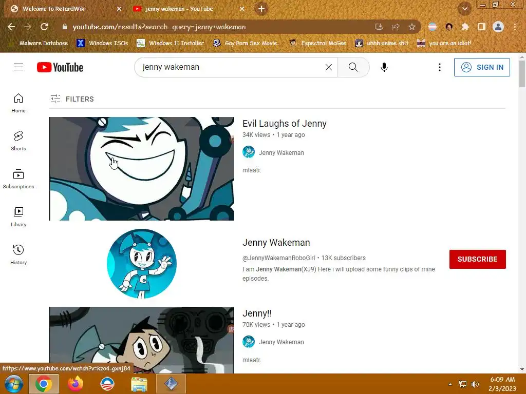Click the small channel avatar beside Evil Laughs
Screen dimensions: 526x394
pyautogui.click(x=249, y=152)
